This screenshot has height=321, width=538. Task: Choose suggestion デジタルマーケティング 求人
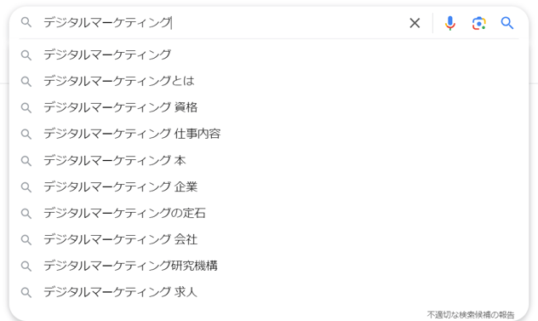click(x=269, y=293)
